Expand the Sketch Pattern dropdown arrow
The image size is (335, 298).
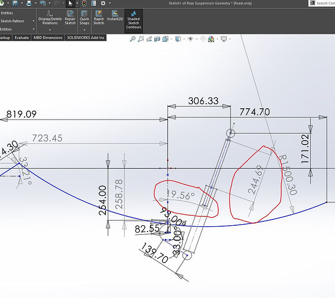(x=33, y=21)
